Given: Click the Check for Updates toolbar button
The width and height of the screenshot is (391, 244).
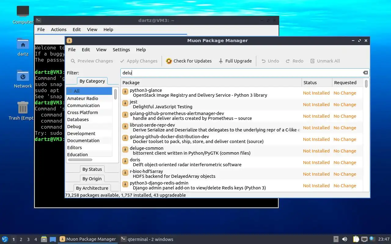Looking at the screenshot, I should pyautogui.click(x=189, y=61).
